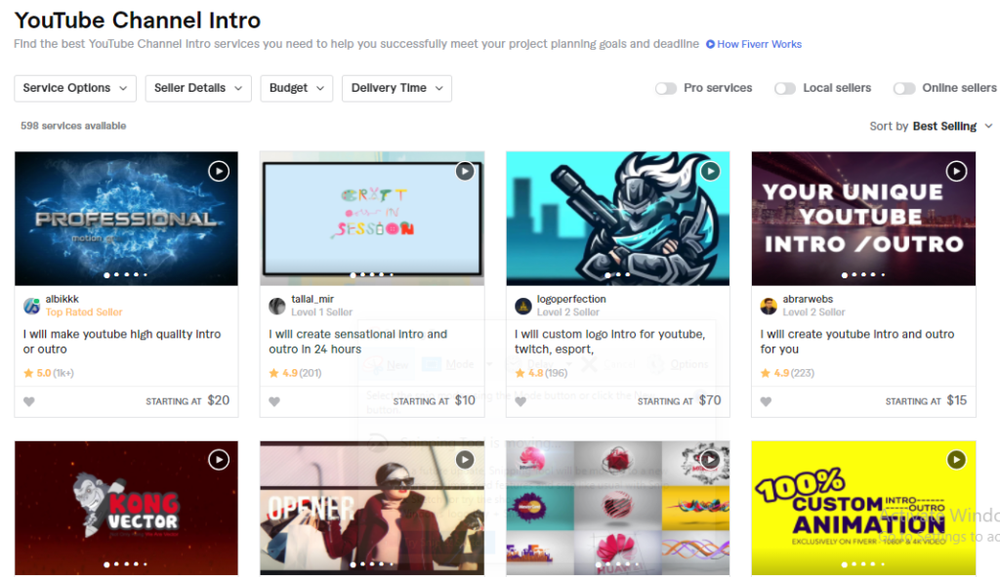Play video on logo collage gig
The width and height of the screenshot is (1000, 577).
point(711,460)
